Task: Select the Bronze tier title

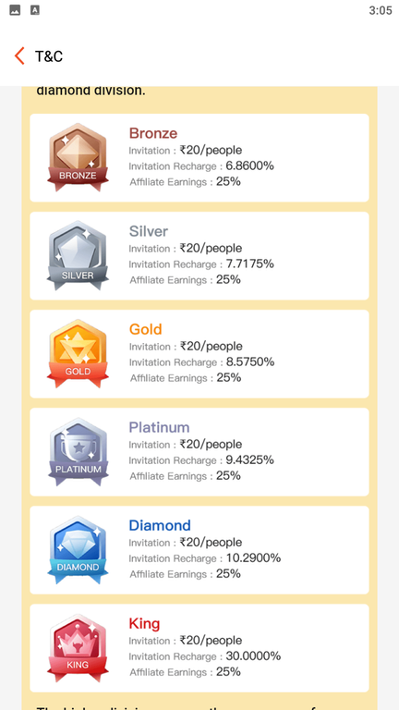Action: click(x=153, y=133)
